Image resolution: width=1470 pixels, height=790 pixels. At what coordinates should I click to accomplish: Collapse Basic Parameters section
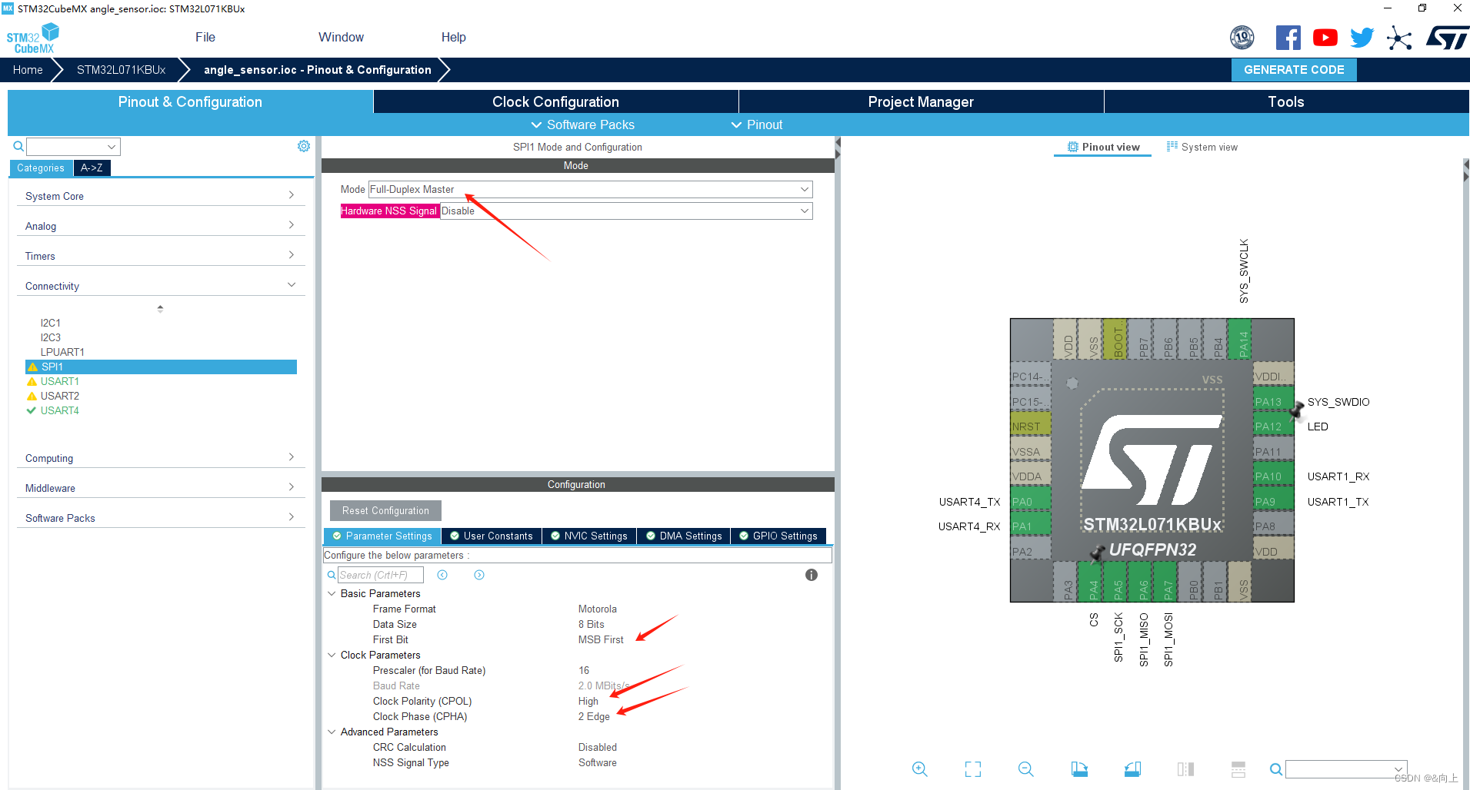coord(332,593)
